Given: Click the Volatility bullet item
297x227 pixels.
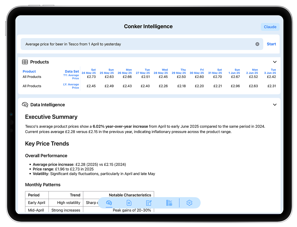Looking at the screenshot, I should 94,174.
